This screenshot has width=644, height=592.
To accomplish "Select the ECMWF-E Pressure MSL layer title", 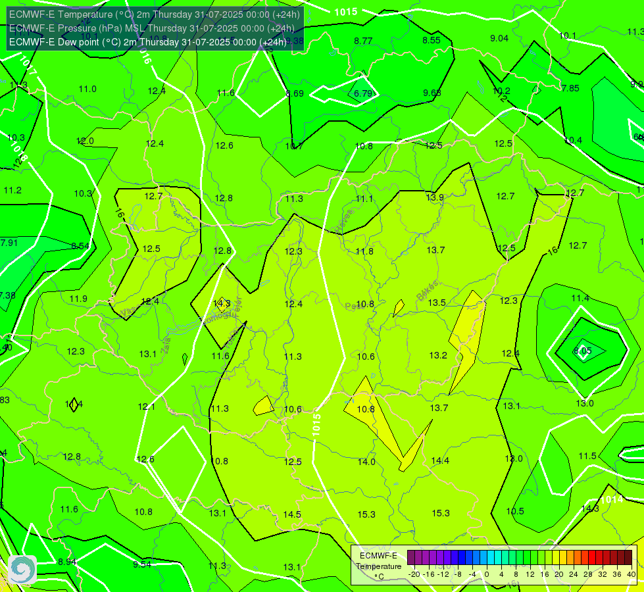I will click(151, 28).
